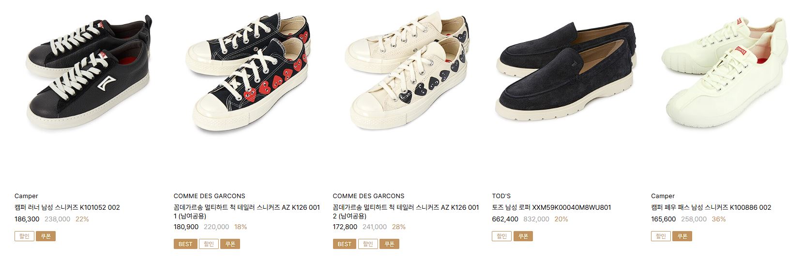This screenshot has width=803, height=264.
Task: Open product title ending AZ K126 001 2
Action: pos(406,212)
